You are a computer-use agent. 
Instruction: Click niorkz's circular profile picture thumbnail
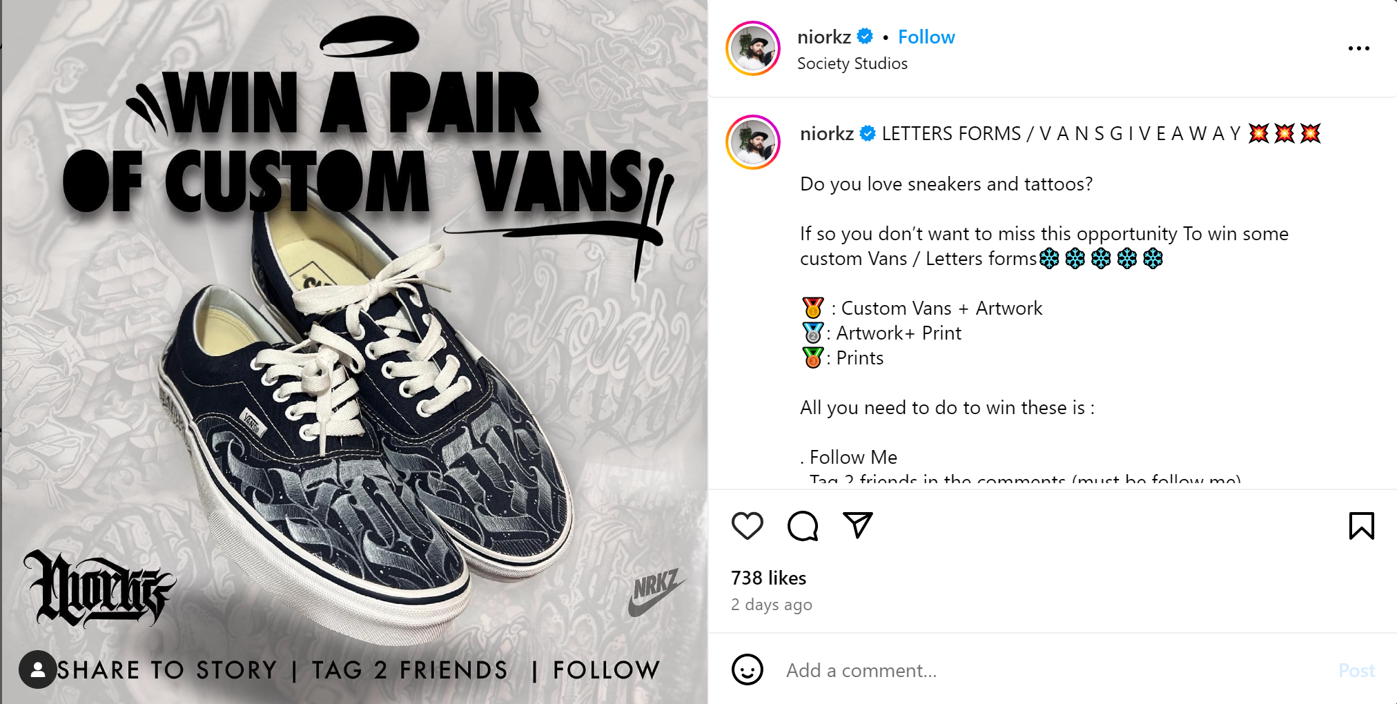coord(752,48)
